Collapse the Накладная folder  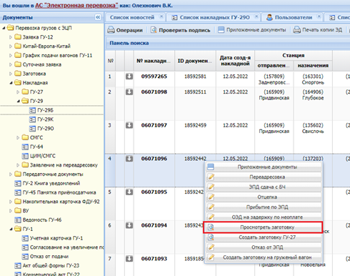(x=11, y=83)
